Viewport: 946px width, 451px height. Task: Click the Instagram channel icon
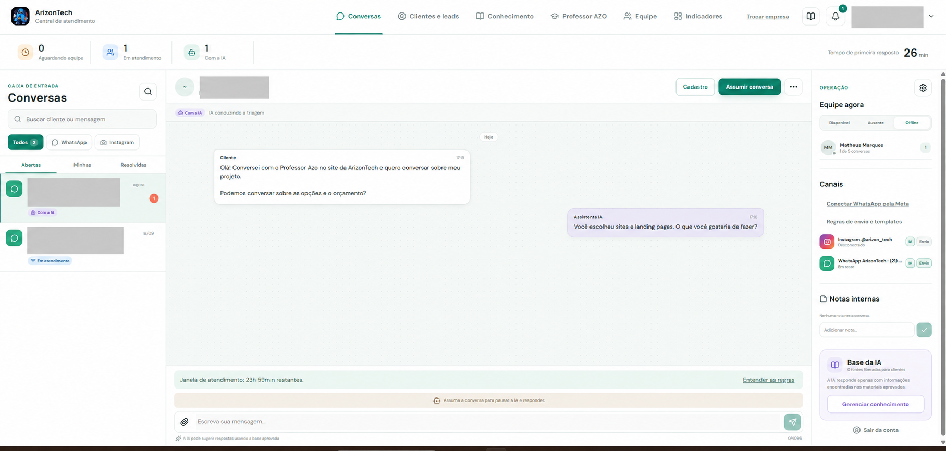(827, 242)
